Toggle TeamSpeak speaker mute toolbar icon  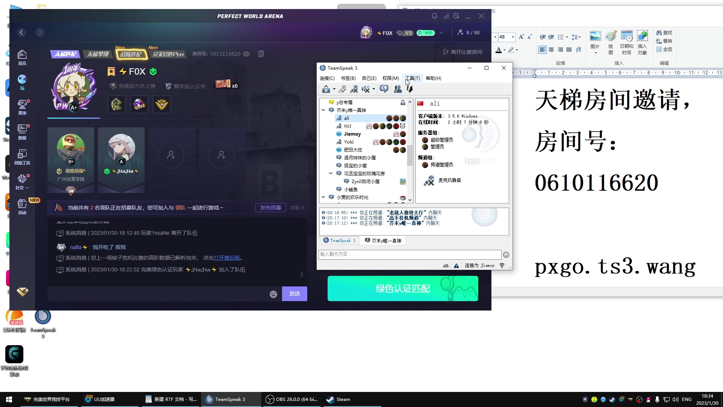(x=366, y=89)
